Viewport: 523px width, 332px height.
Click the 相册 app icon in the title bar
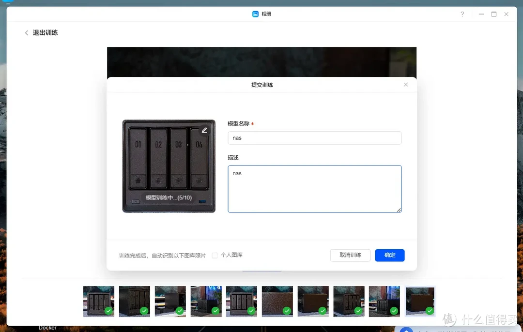255,14
